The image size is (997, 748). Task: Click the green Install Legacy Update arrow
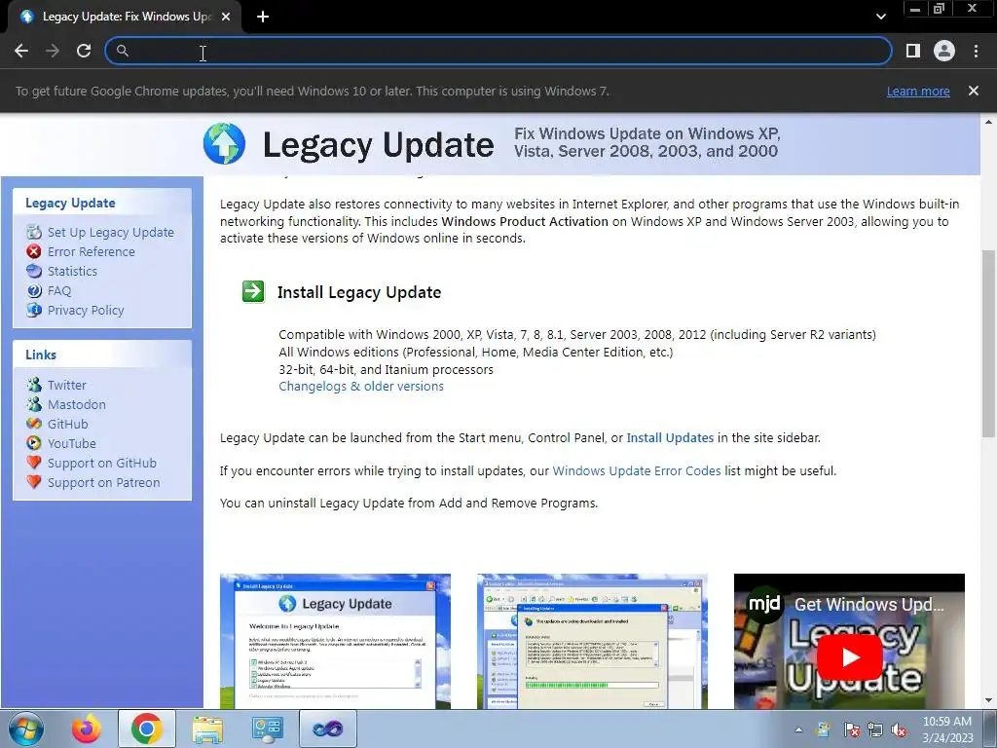[x=253, y=292]
